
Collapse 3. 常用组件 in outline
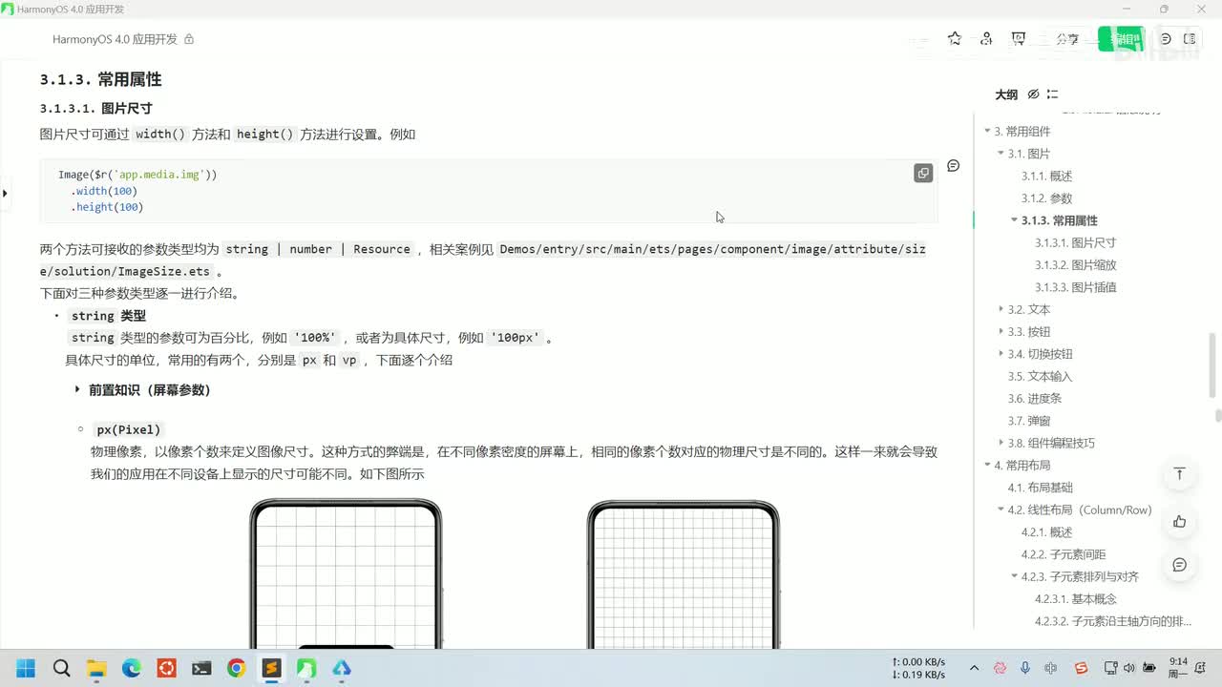click(988, 132)
